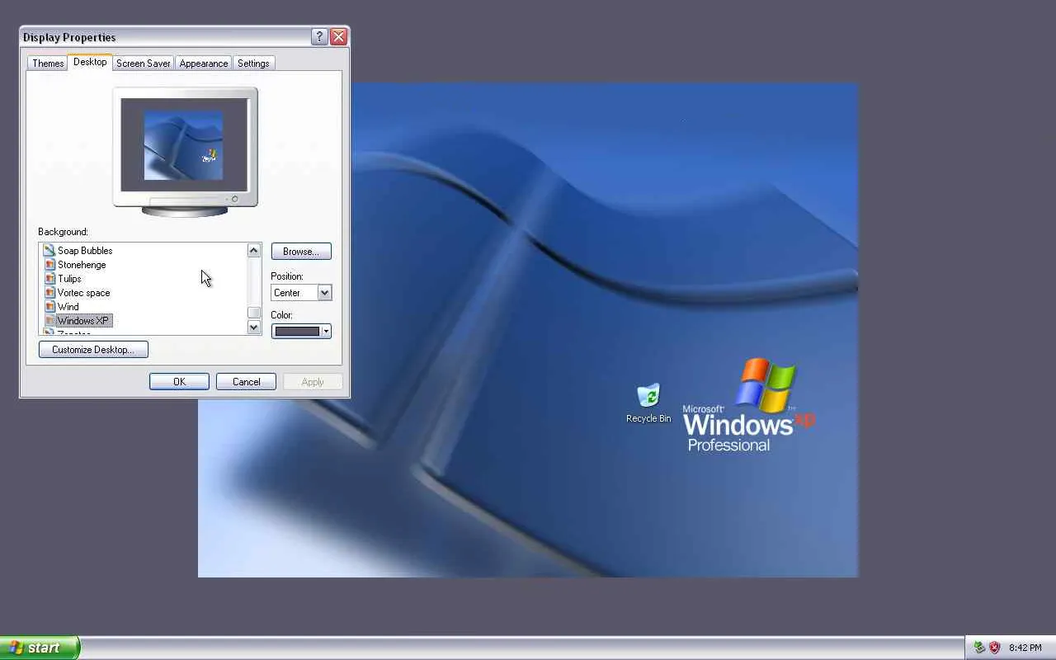Open Customize Desktop... options
1056x660 pixels.
pyautogui.click(x=93, y=350)
